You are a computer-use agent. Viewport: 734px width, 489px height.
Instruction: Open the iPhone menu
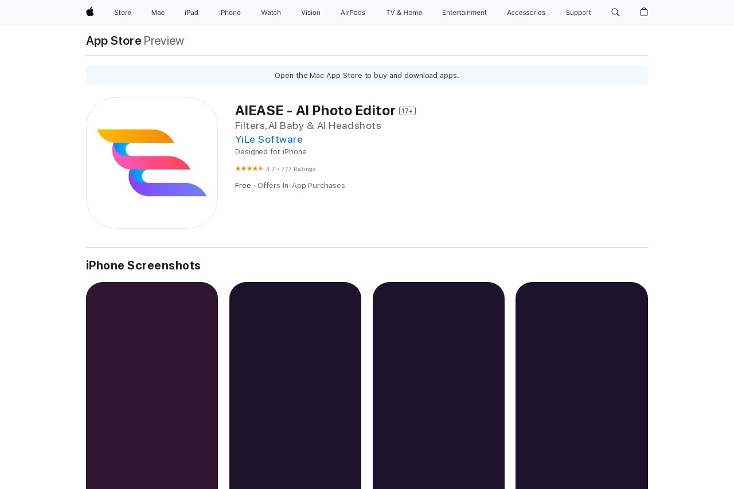coord(230,13)
